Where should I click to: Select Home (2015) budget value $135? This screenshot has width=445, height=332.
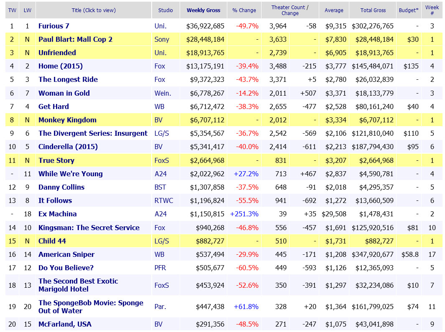coord(411,66)
